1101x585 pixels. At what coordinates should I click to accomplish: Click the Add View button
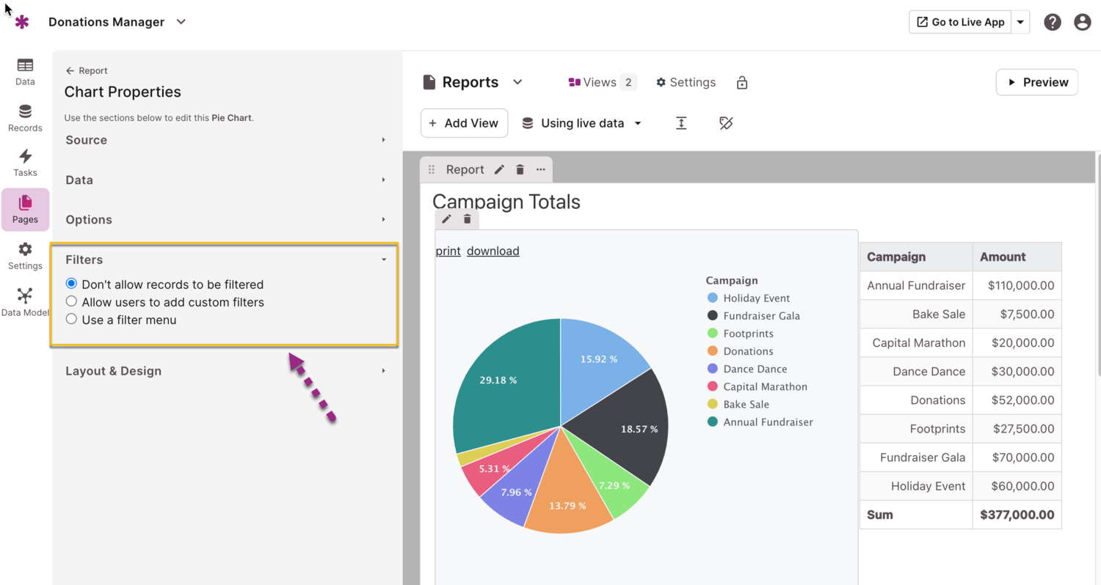pos(464,123)
